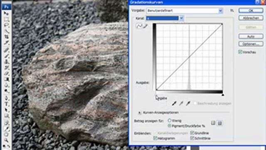
Task: Select the Pen tool
Action: pyautogui.click(x=7, y=98)
